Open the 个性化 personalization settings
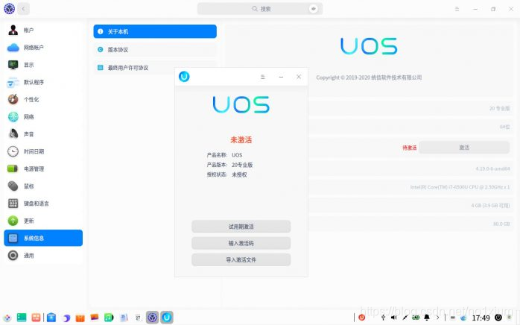 (x=43, y=99)
